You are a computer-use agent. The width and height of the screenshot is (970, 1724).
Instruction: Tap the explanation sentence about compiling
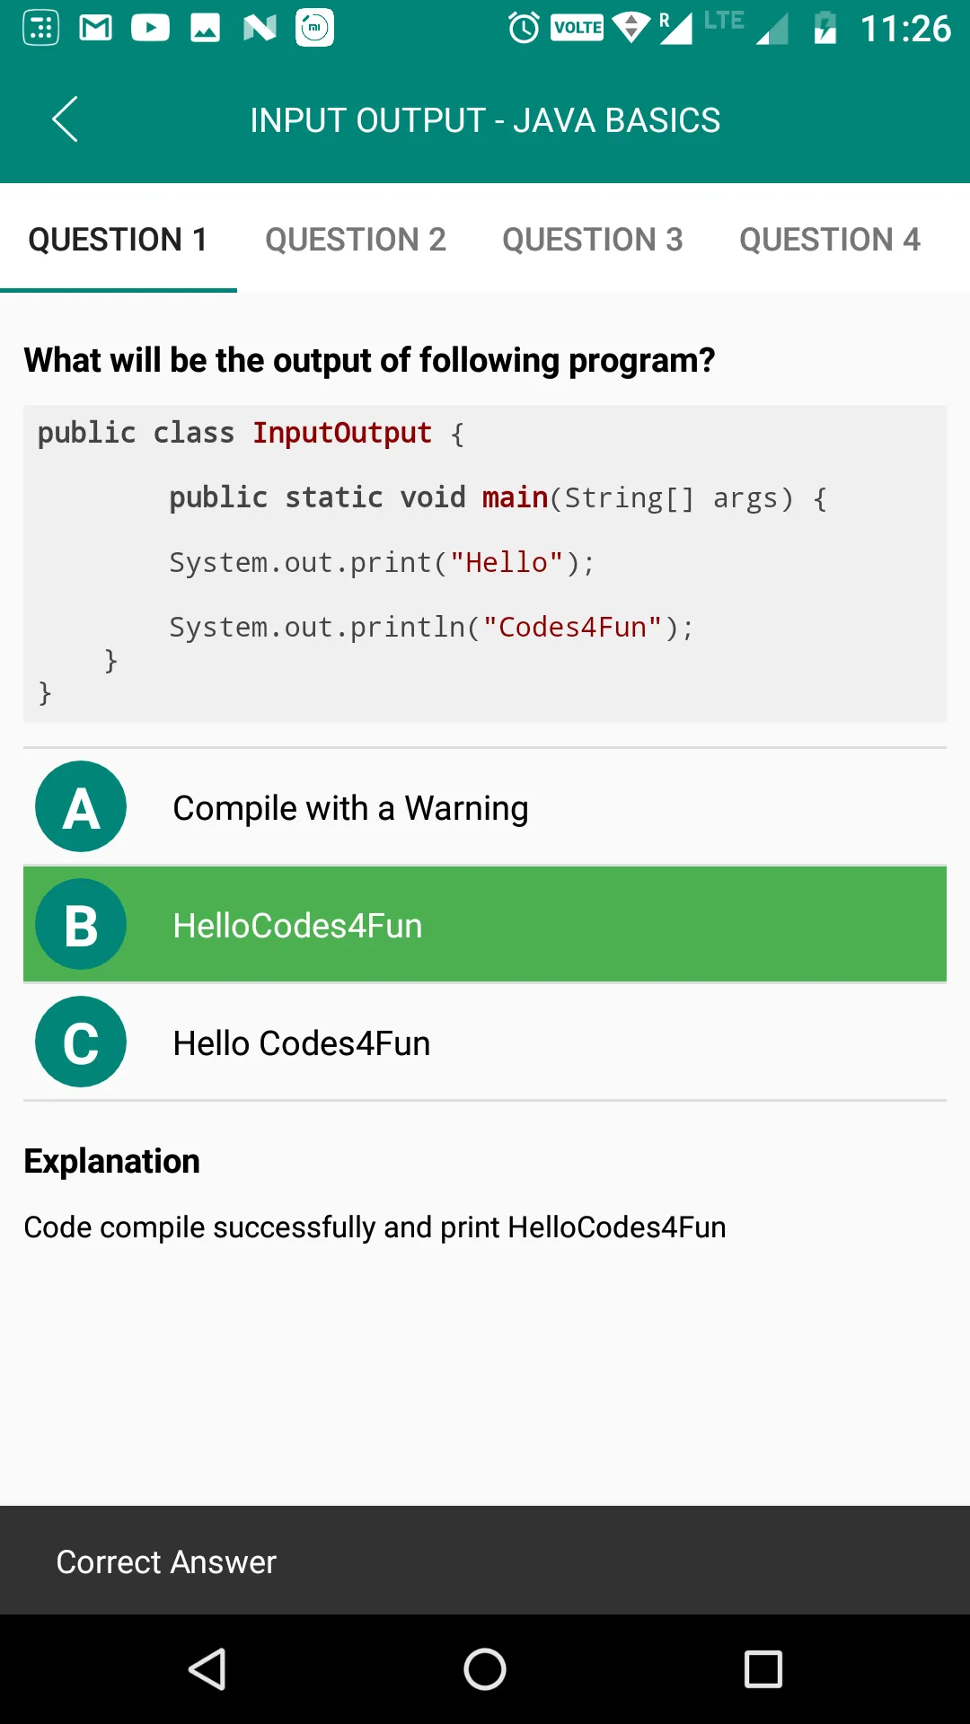click(x=375, y=1227)
